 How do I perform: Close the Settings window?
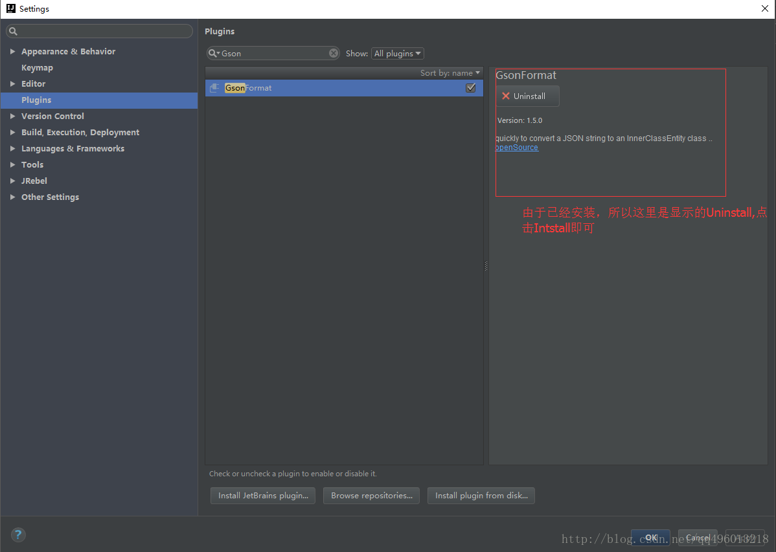coord(764,8)
